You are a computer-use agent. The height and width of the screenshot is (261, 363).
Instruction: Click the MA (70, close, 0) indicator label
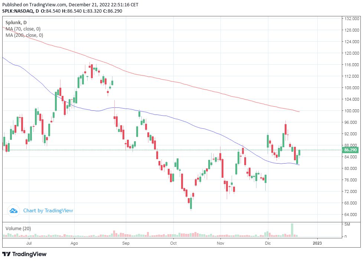click(23, 29)
